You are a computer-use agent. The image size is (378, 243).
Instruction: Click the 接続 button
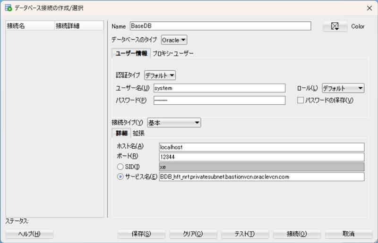297,234
